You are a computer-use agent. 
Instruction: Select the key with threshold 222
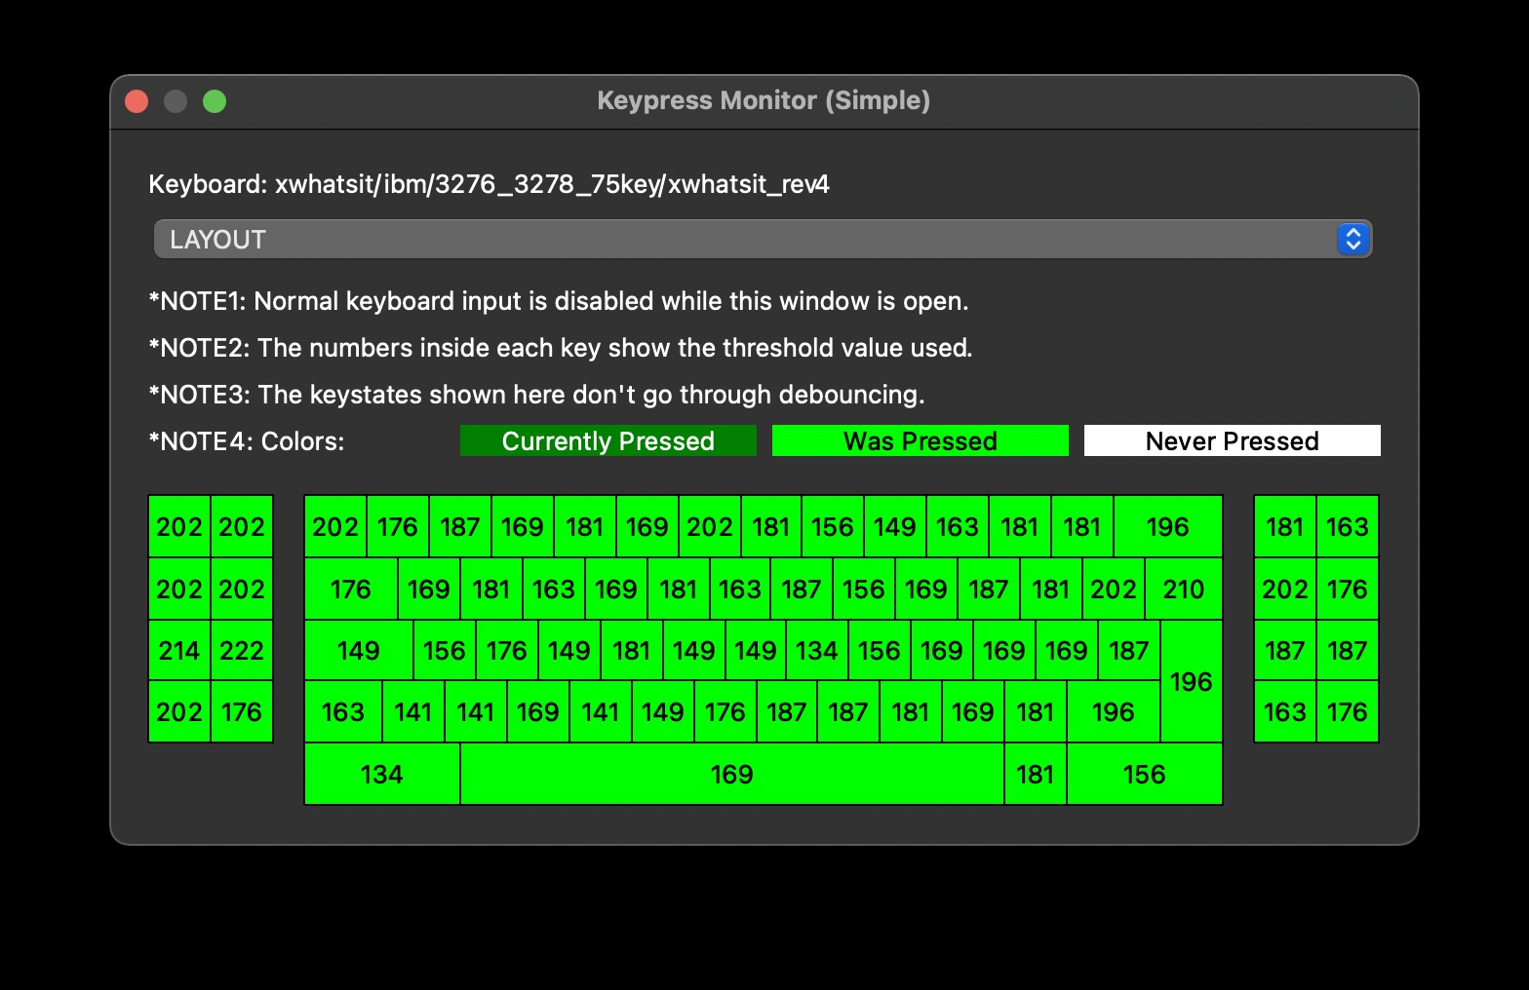tap(242, 651)
